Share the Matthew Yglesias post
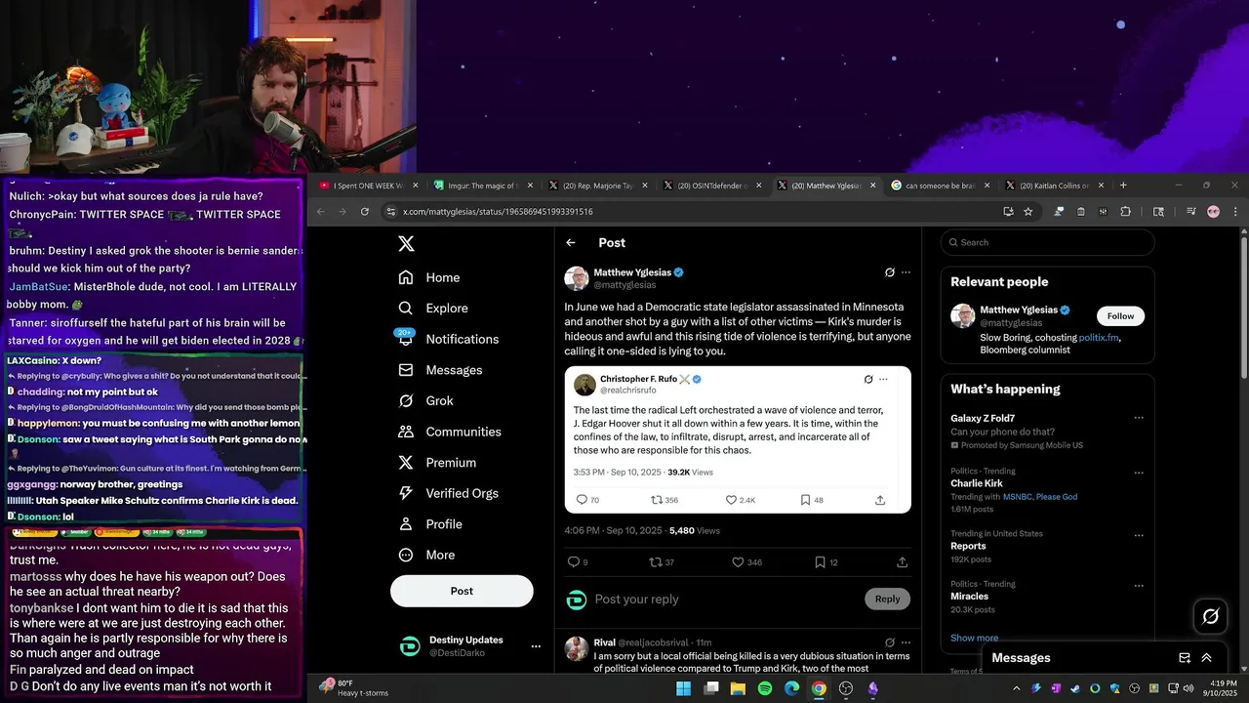The width and height of the screenshot is (1249, 703). click(902, 562)
